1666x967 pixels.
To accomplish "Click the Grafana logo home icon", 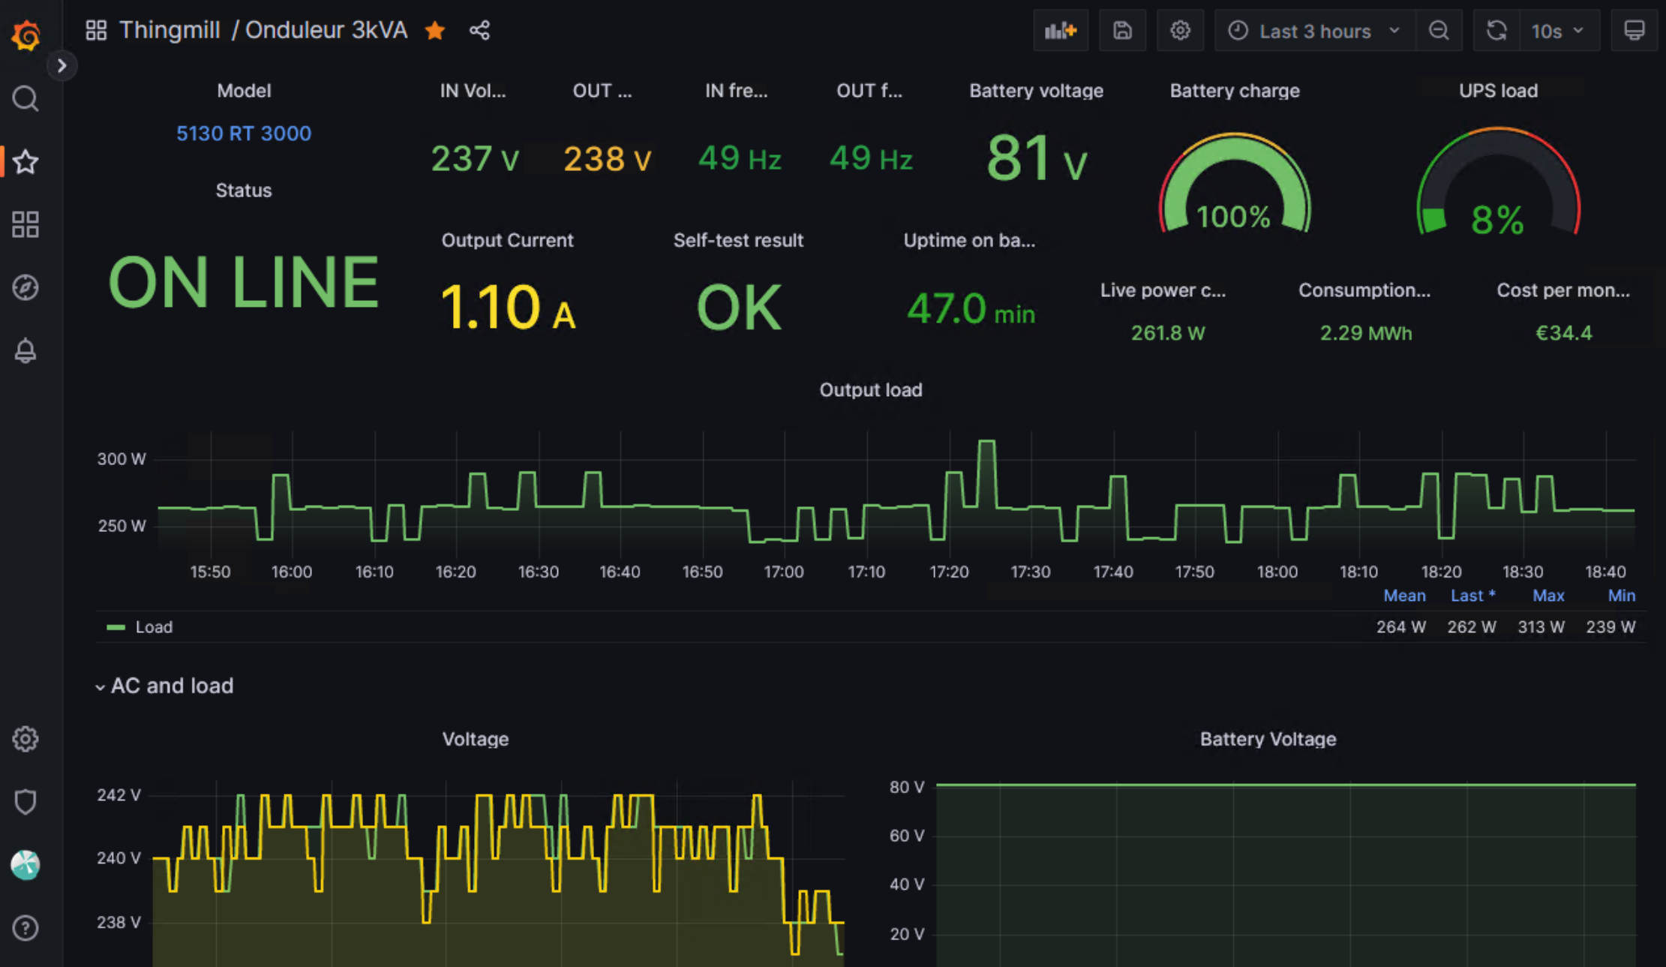I will [x=26, y=35].
